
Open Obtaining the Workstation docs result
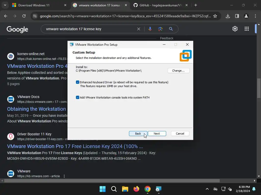click(37, 109)
